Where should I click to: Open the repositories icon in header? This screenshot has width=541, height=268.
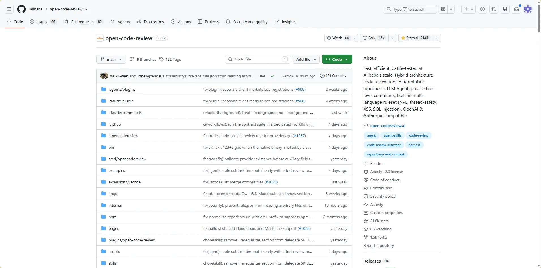tap(505, 9)
